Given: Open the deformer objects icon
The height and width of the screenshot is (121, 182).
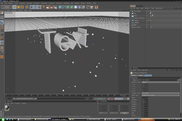Looking at the screenshot, I should [x=80, y=7].
